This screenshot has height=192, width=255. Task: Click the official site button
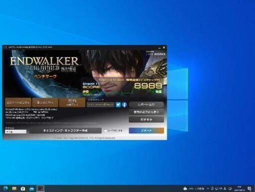18,102
